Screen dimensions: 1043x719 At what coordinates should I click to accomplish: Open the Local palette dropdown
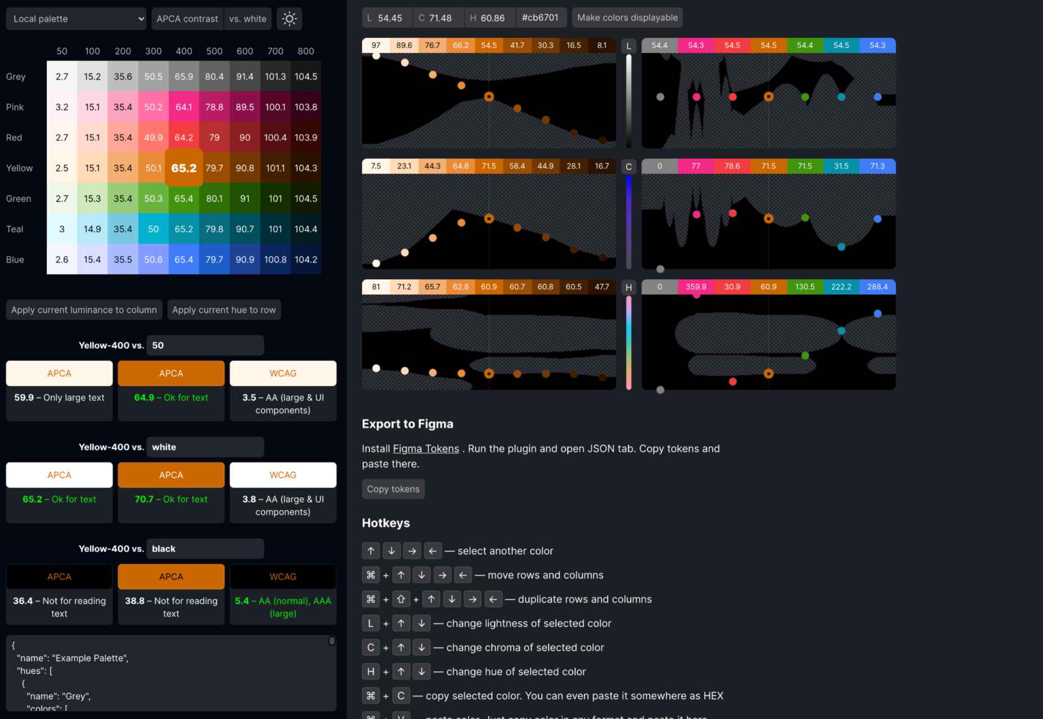76,19
